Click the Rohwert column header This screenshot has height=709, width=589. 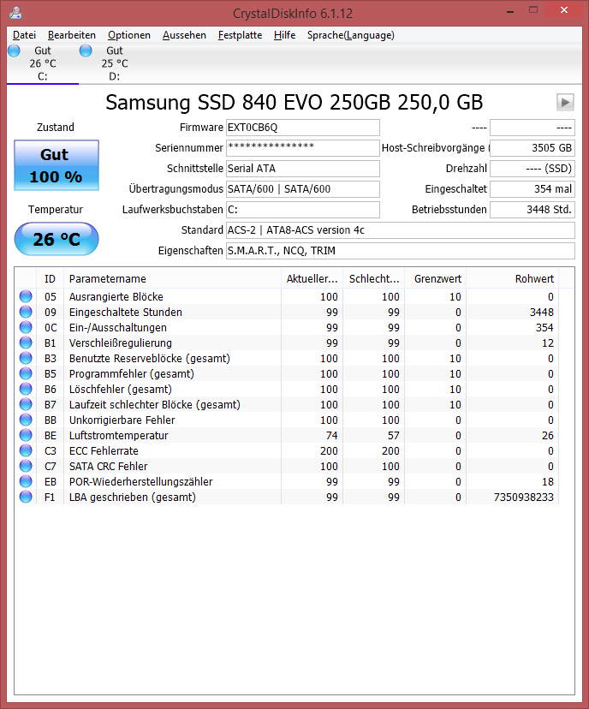(513, 278)
